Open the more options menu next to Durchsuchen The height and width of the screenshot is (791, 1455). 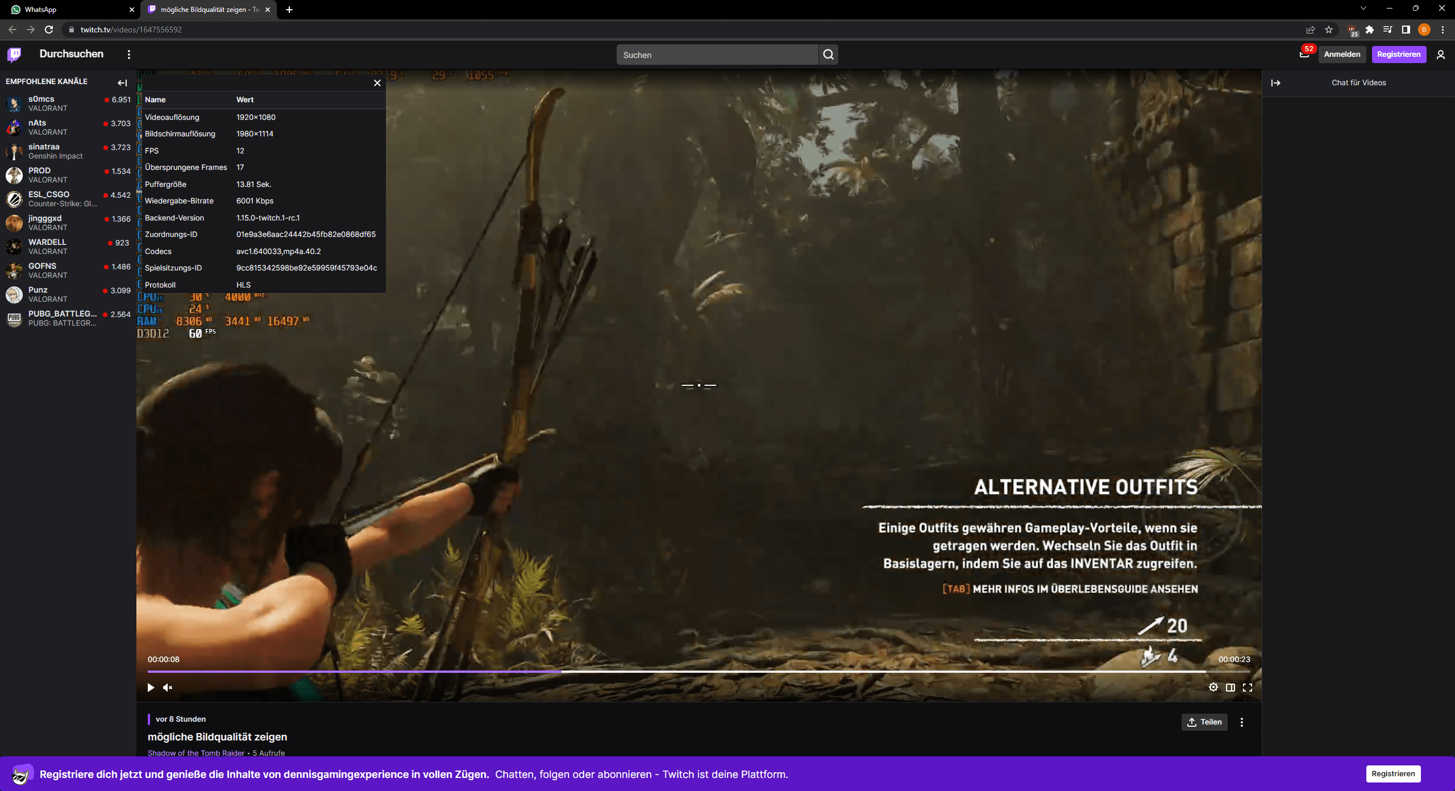click(x=129, y=55)
